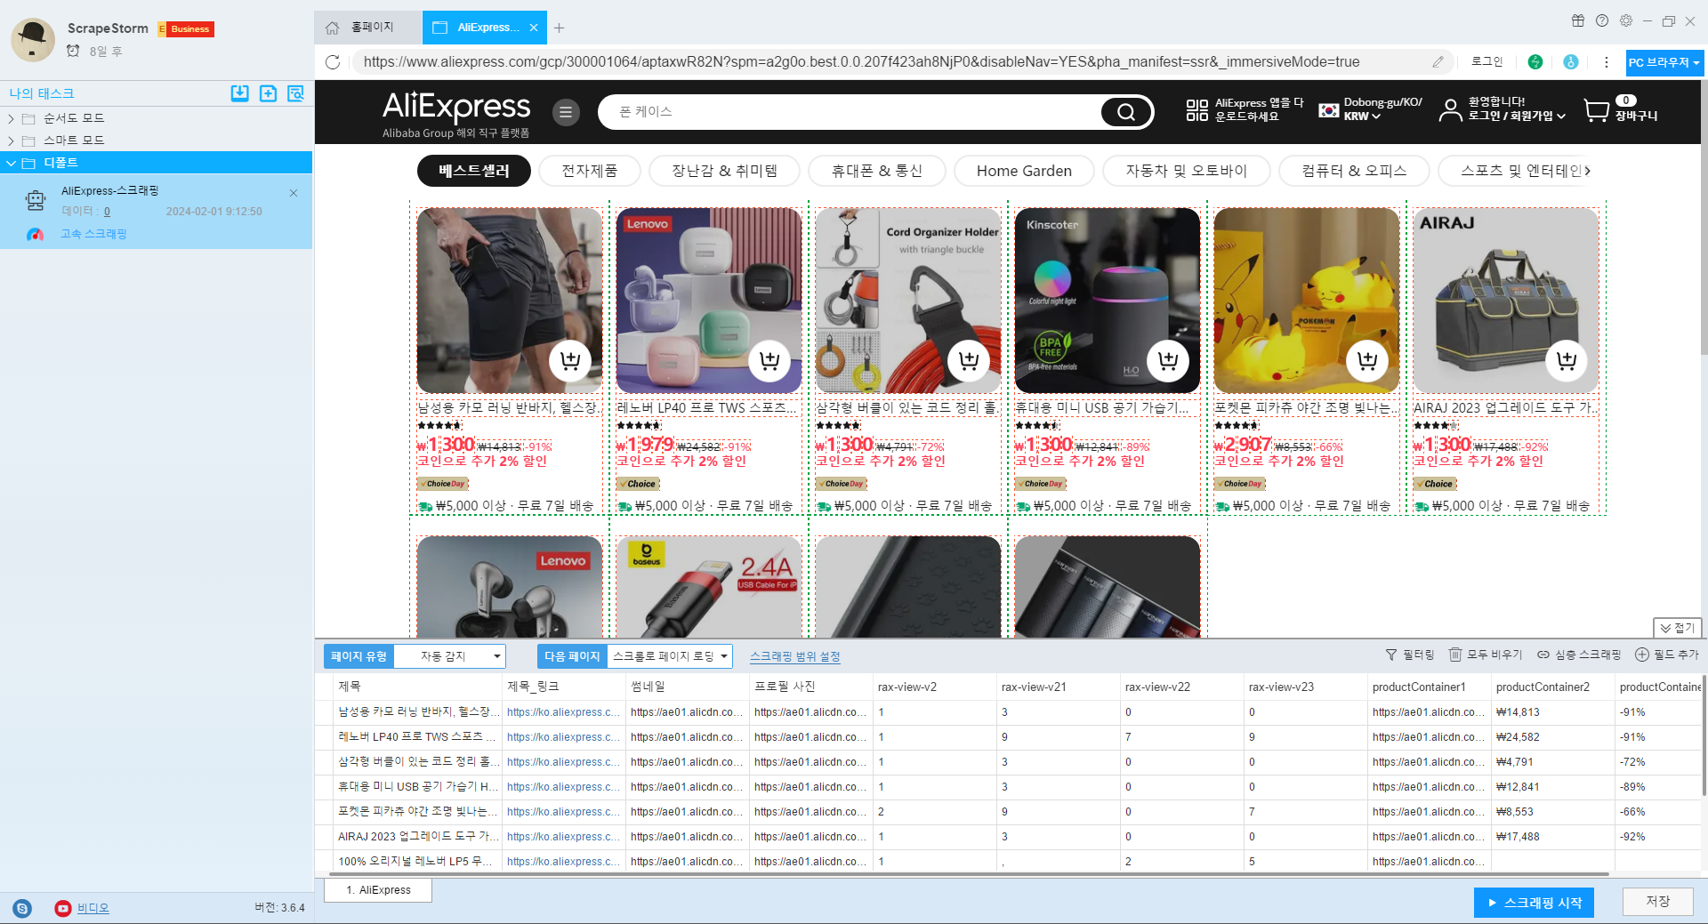Image resolution: width=1708 pixels, height=924 pixels.
Task: Open the PC 브라우저 dropdown
Action: [x=1664, y=62]
